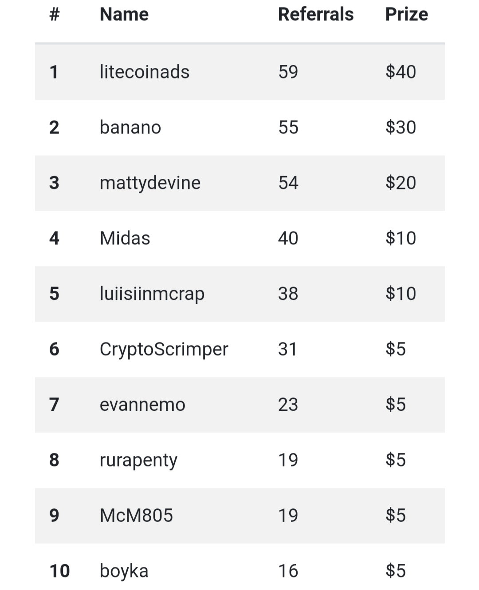Click rank number 7 in the table

tap(54, 405)
